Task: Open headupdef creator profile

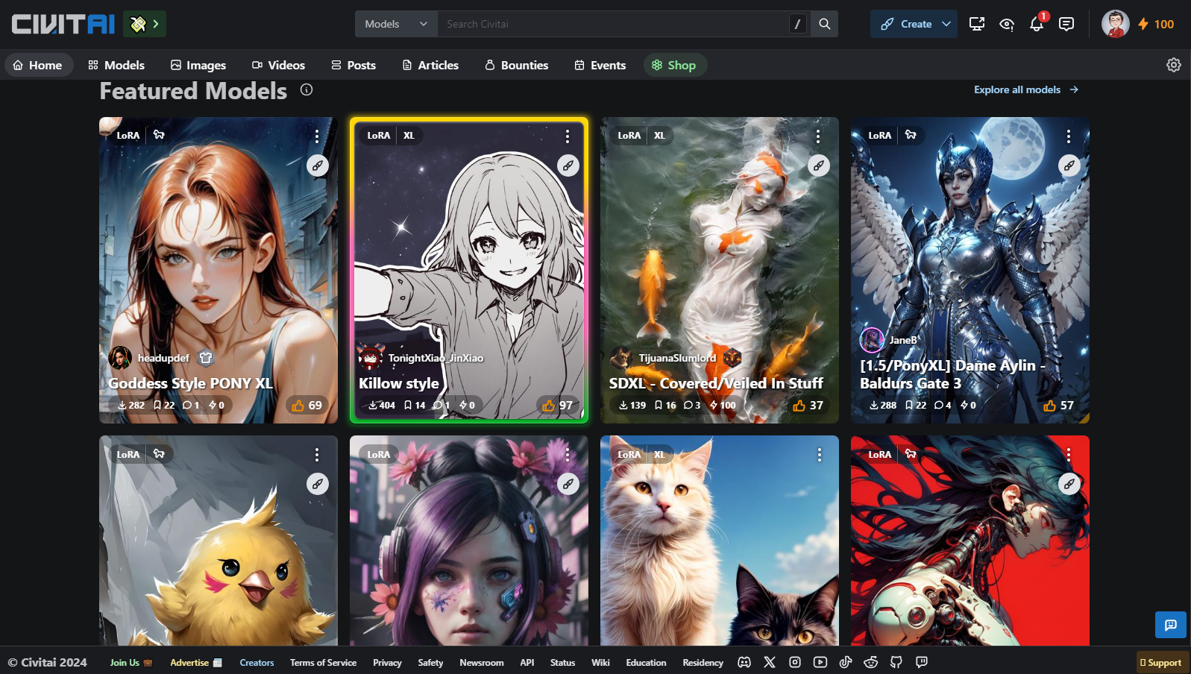Action: point(163,358)
